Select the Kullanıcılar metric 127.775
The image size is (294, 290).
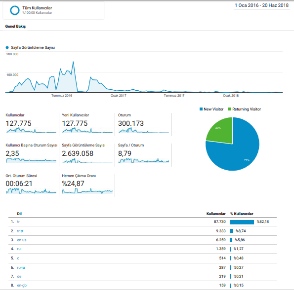[x=18, y=123]
